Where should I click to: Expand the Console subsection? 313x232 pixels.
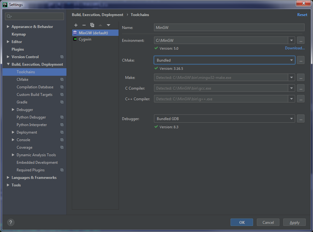point(13,140)
